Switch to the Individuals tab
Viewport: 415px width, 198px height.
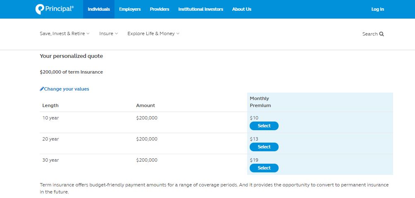pos(99,9)
